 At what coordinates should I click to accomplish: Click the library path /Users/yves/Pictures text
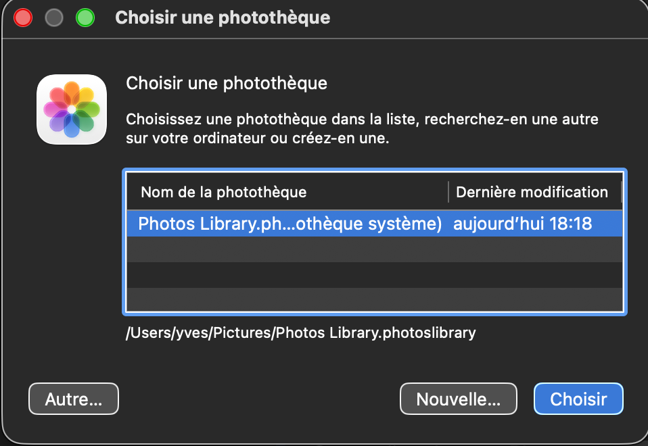[300, 333]
